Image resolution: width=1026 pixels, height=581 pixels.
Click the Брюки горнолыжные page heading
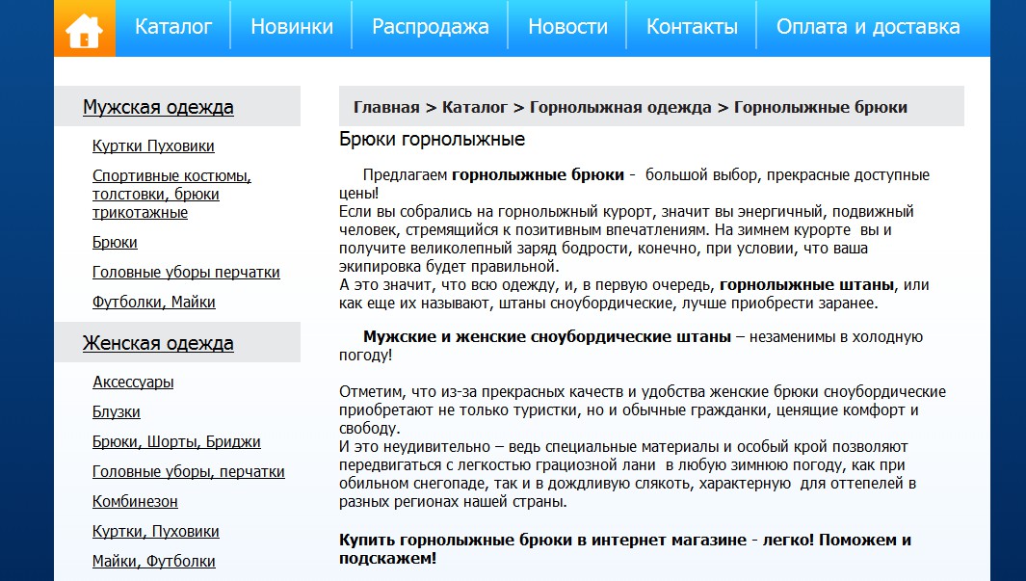(x=432, y=139)
